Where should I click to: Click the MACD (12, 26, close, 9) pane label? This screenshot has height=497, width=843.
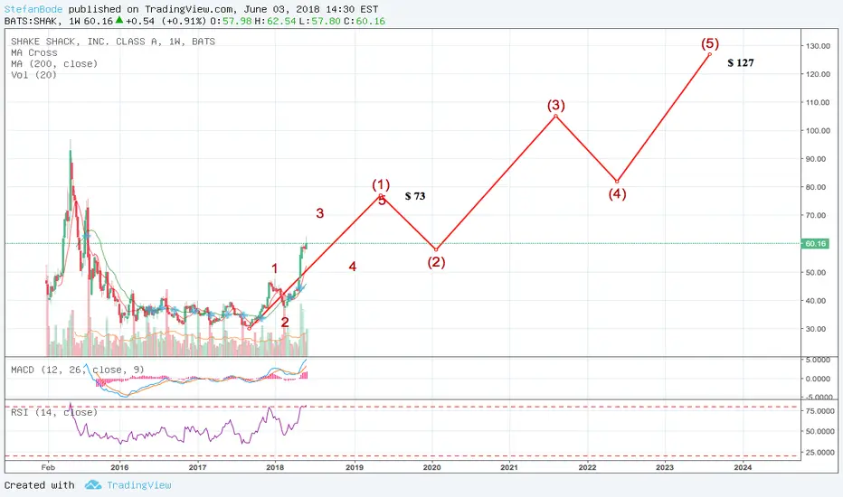(78, 370)
